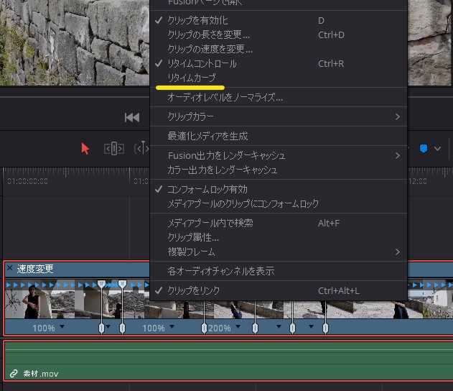Open speed dropdown for the first 100% segment at clip start
This screenshot has height=391, width=453.
[x=62, y=327]
